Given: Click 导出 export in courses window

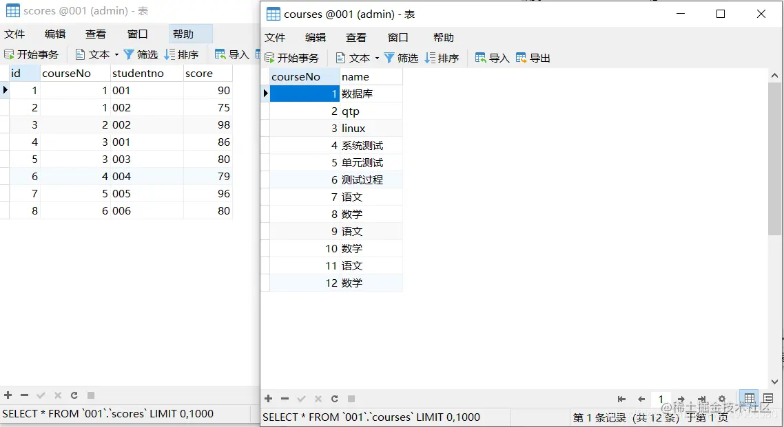Looking at the screenshot, I should pyautogui.click(x=533, y=58).
